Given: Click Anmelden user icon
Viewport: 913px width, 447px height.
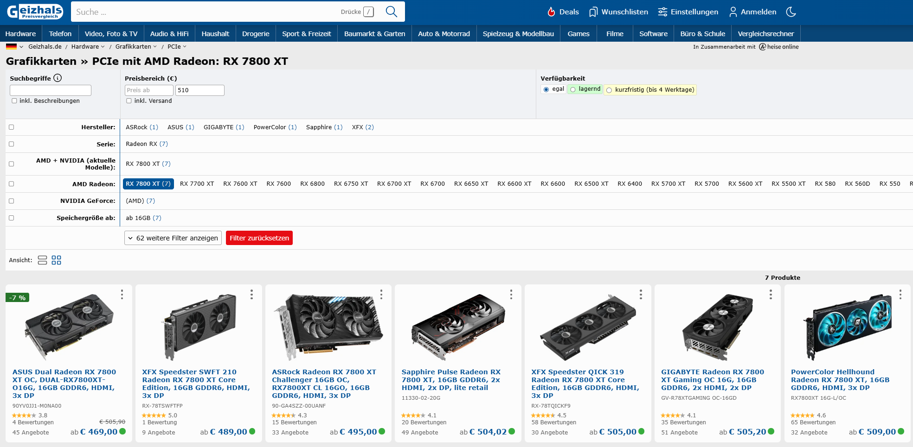Looking at the screenshot, I should tap(733, 12).
